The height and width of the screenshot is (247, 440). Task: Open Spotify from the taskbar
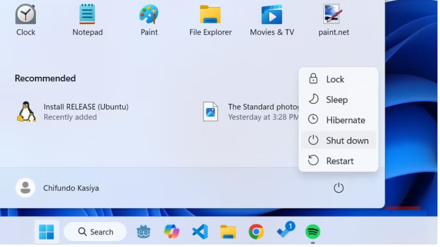(312, 232)
